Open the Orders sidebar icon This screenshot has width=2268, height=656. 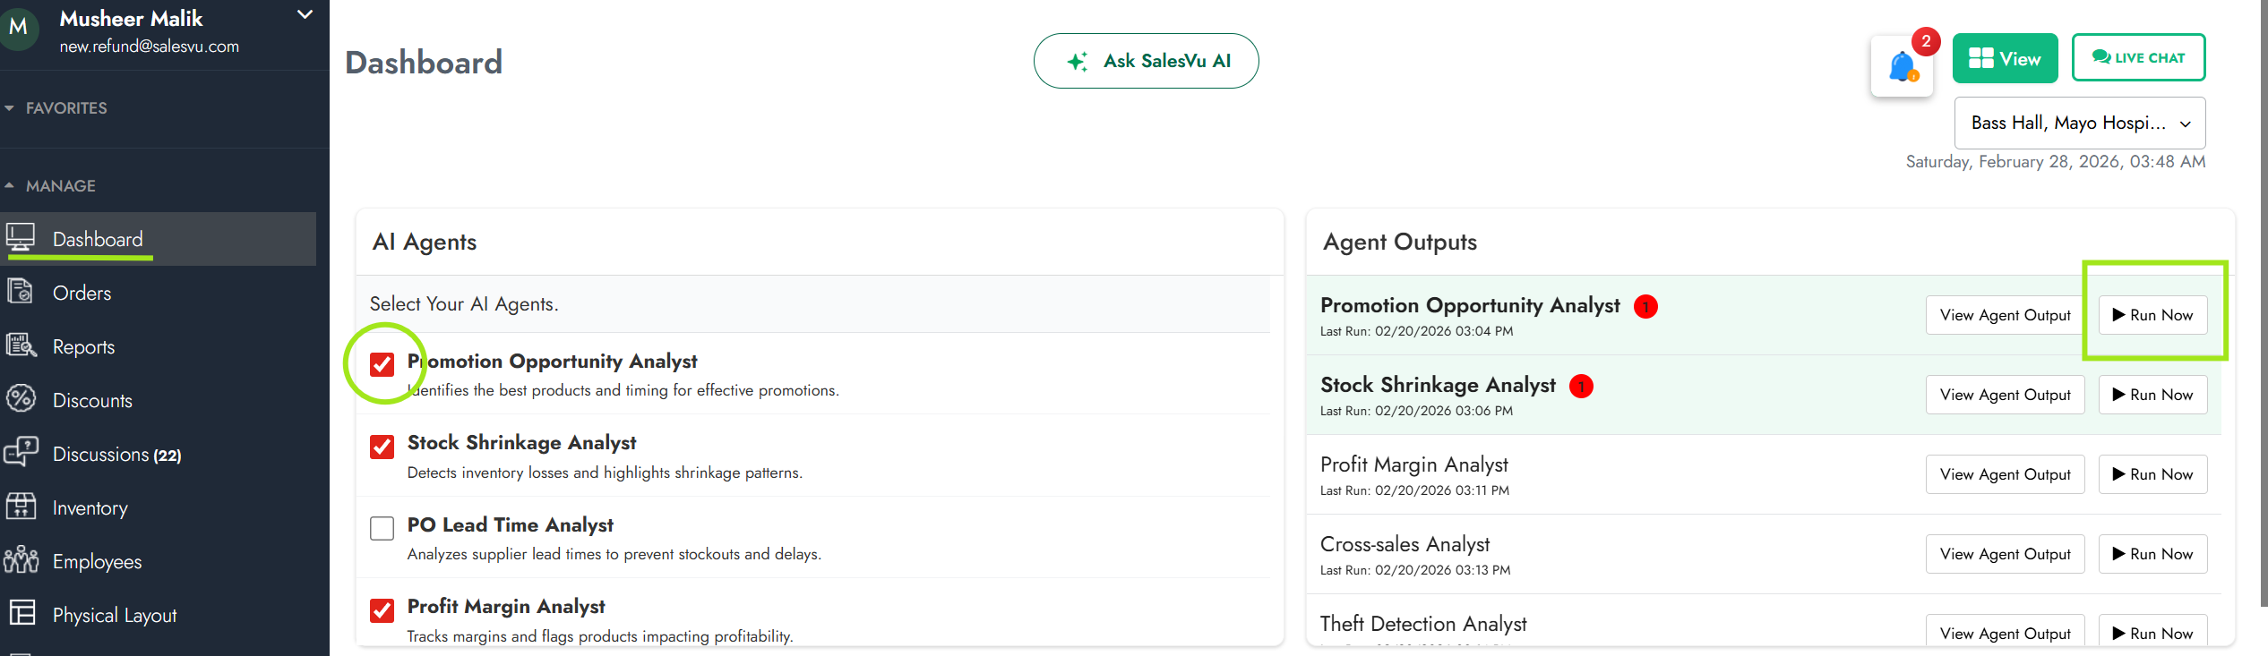pyautogui.click(x=21, y=292)
